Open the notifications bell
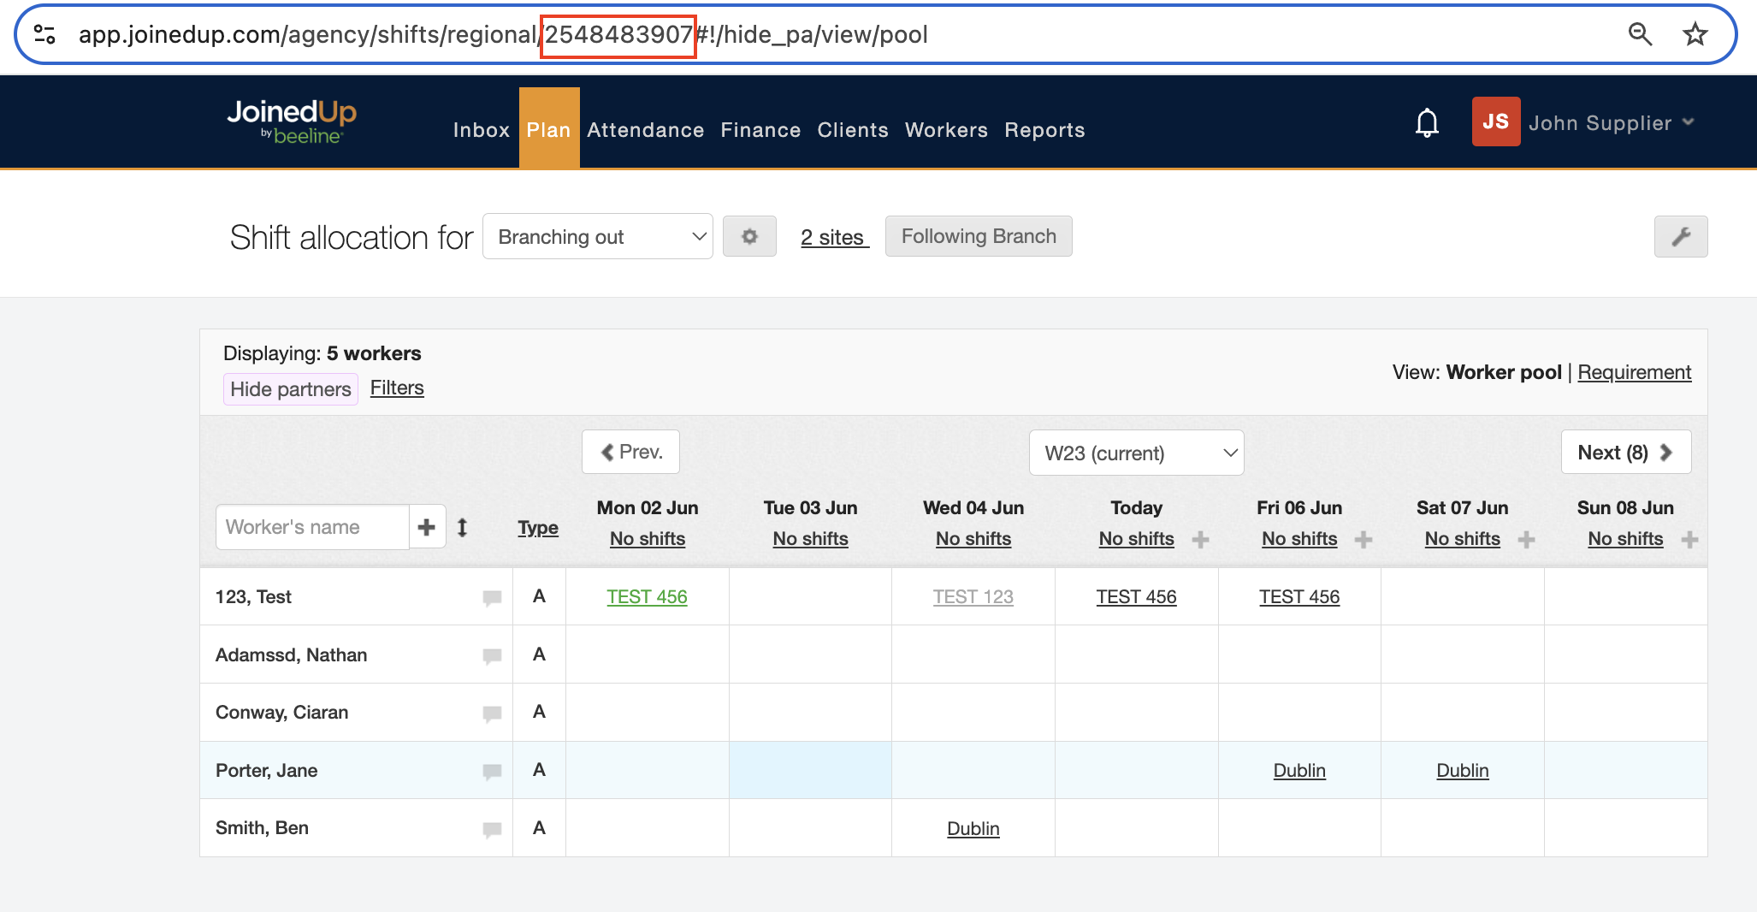This screenshot has height=912, width=1757. (x=1426, y=123)
